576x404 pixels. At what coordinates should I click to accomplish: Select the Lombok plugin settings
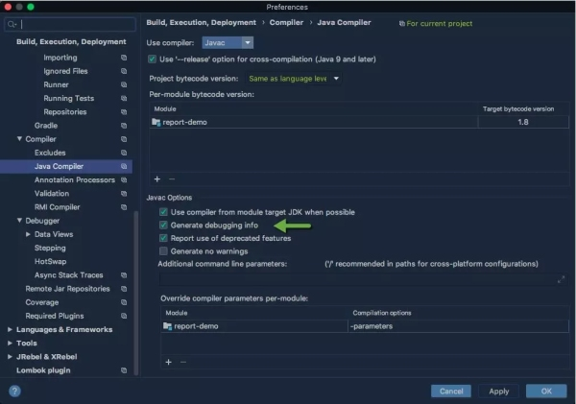point(43,370)
